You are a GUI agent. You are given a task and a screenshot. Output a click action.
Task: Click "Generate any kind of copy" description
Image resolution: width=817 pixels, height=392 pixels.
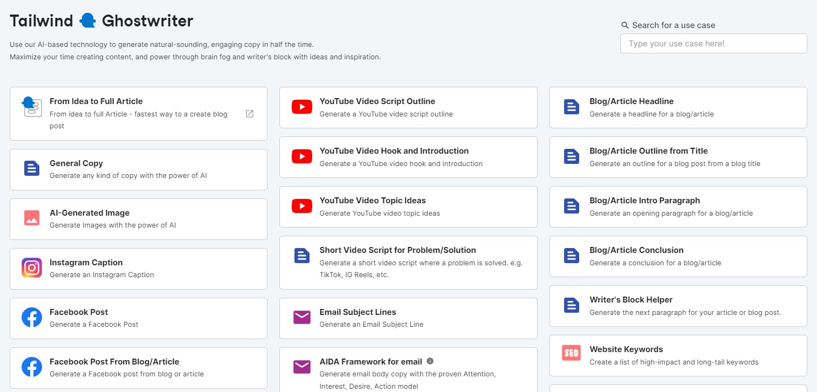[x=128, y=176]
